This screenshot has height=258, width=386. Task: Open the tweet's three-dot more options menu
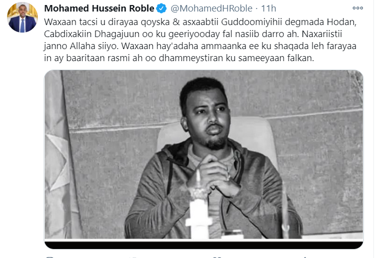pyautogui.click(x=358, y=8)
